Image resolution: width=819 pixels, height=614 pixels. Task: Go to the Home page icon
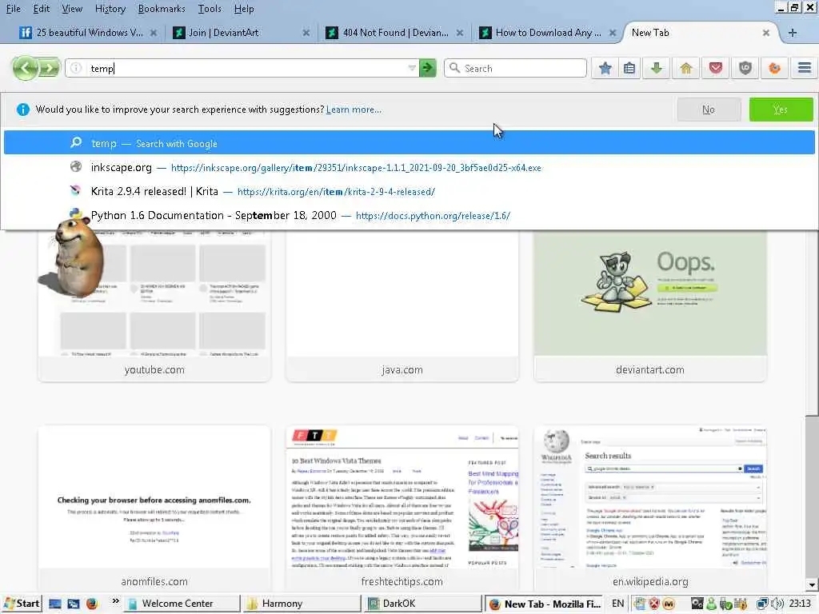coord(685,69)
